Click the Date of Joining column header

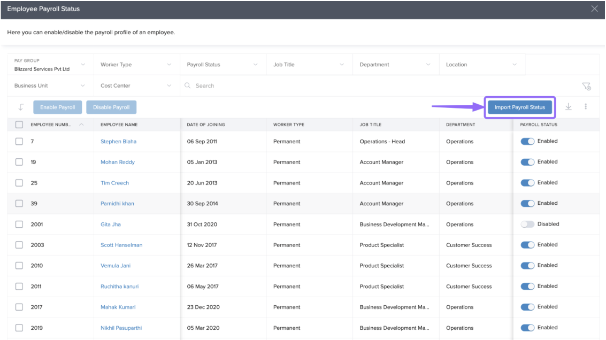click(206, 125)
